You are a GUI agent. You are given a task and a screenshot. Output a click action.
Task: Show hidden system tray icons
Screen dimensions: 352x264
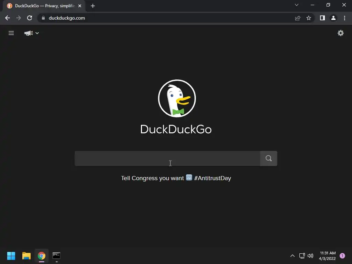click(x=293, y=256)
